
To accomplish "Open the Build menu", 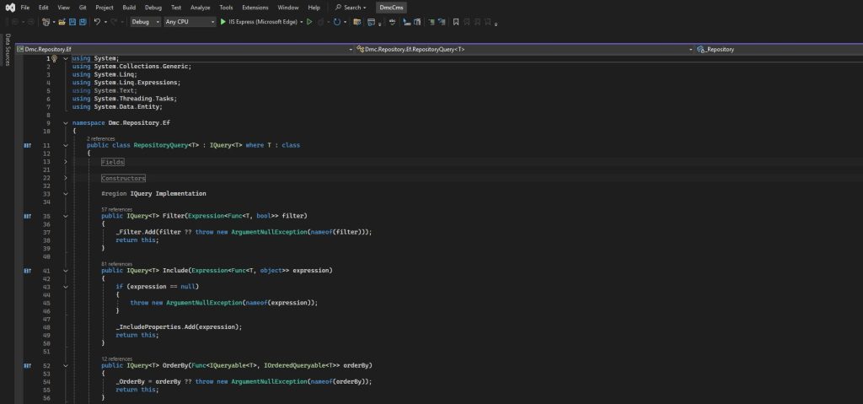I will 129,7.
